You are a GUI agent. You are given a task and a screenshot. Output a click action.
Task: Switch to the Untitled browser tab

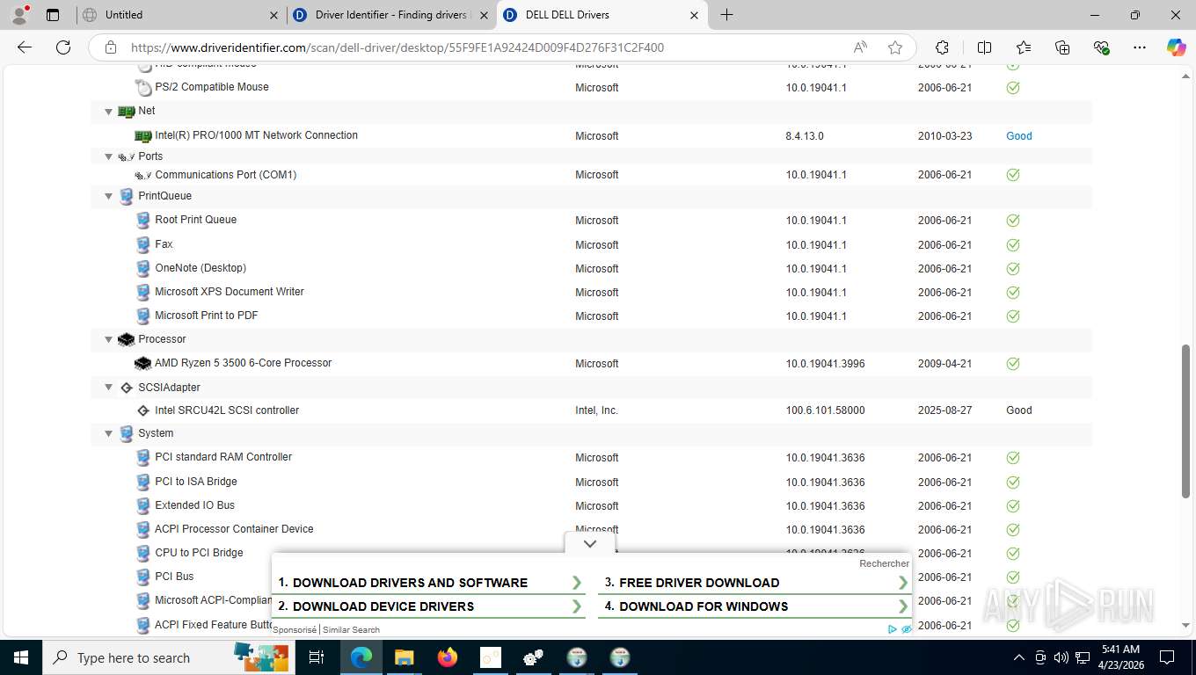pyautogui.click(x=179, y=15)
